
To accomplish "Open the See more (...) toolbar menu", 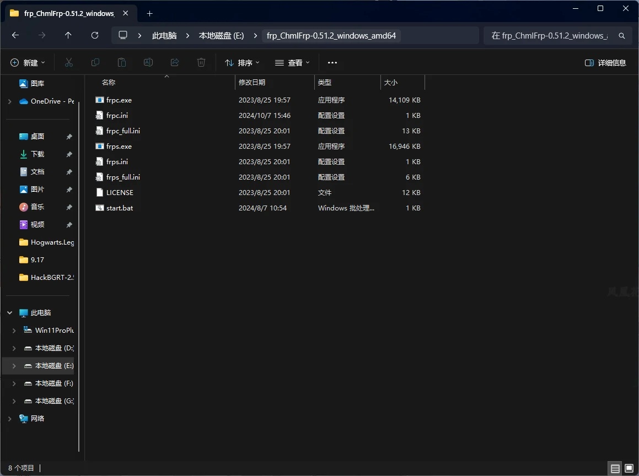I will click(x=332, y=63).
